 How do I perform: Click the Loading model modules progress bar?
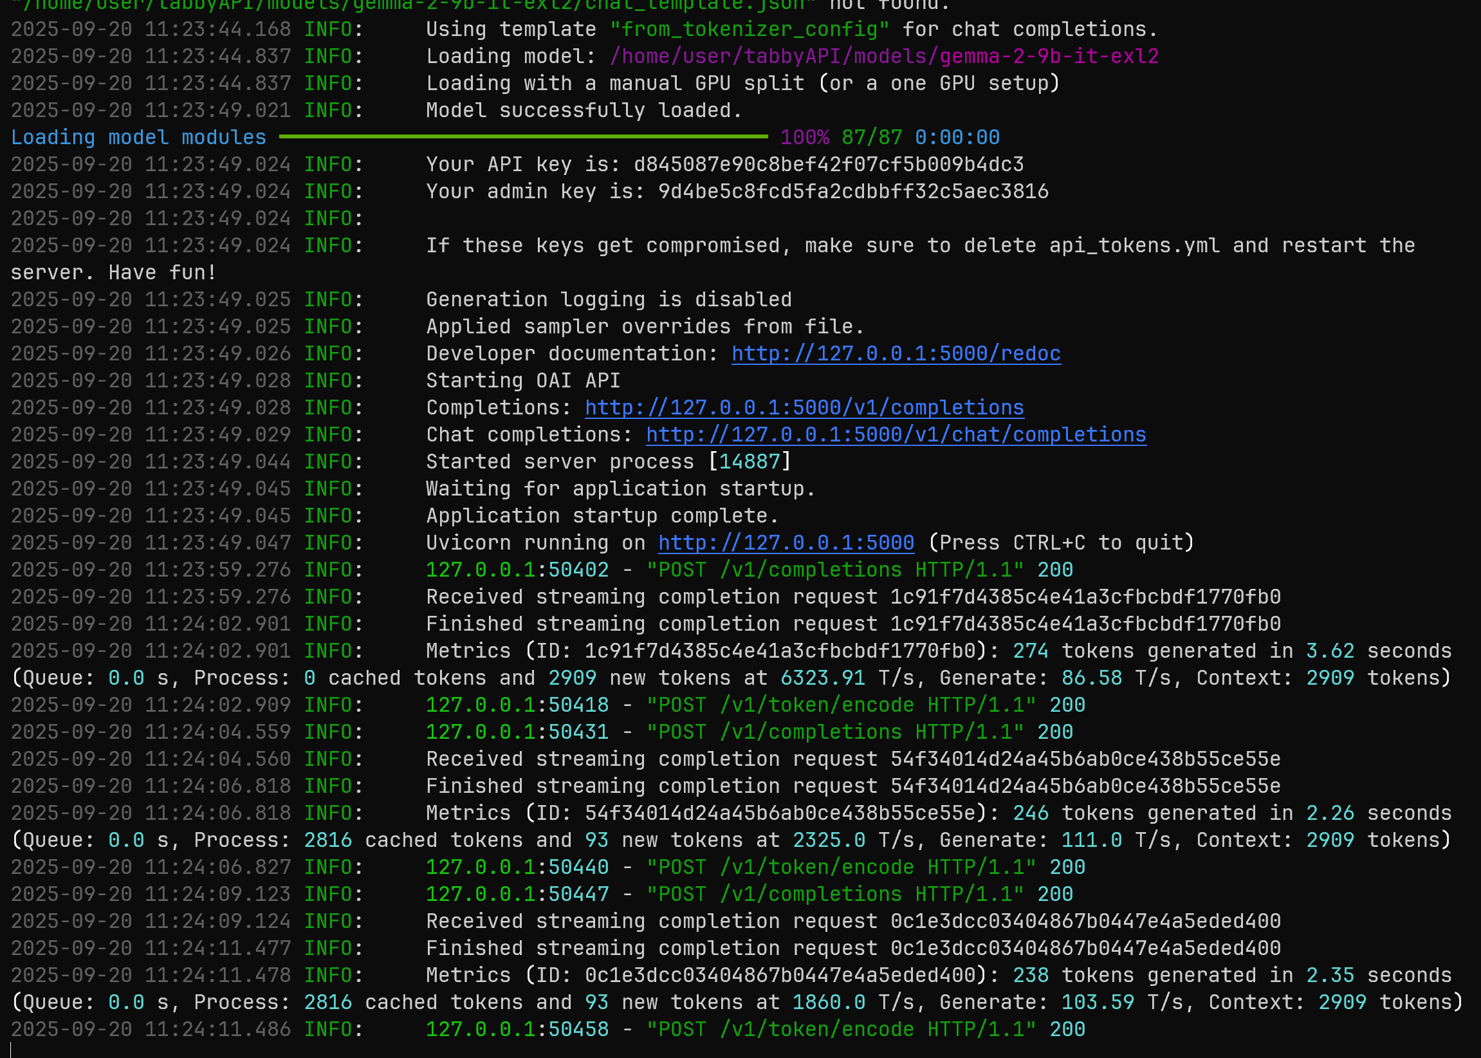[x=523, y=137]
